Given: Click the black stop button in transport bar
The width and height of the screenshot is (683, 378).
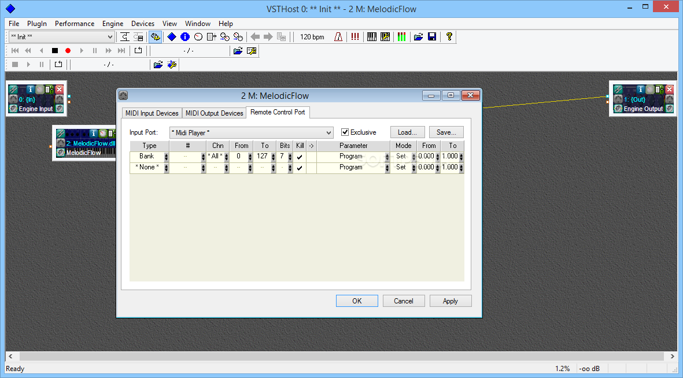Looking at the screenshot, I should tap(54, 51).
